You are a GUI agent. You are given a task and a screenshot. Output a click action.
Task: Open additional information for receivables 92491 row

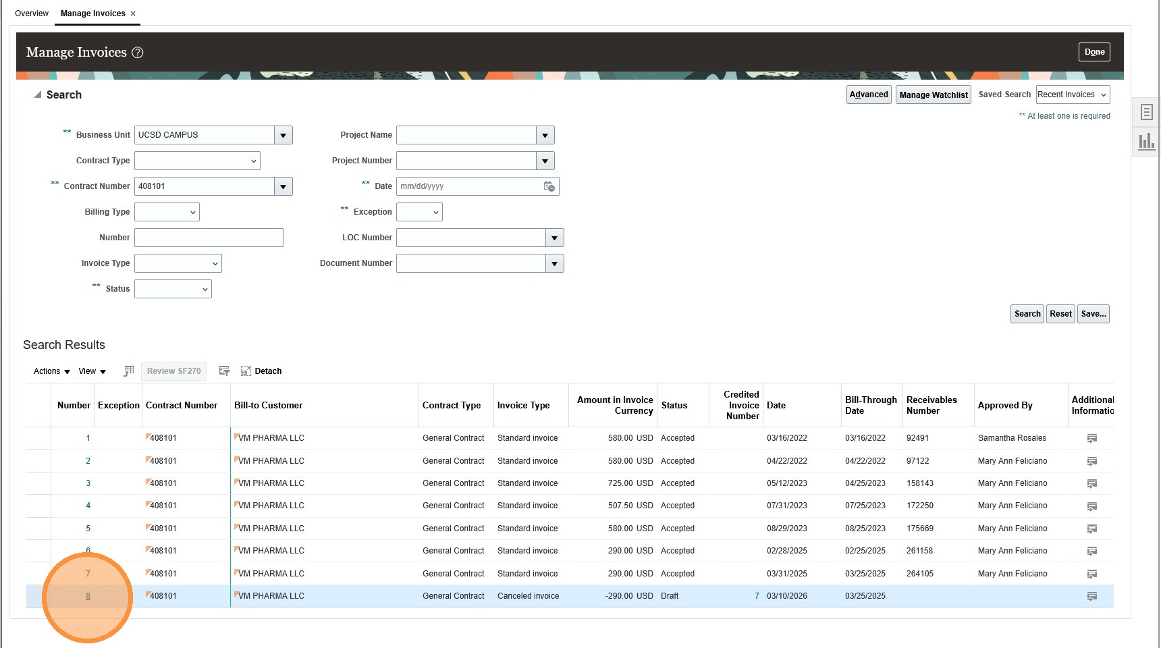pyautogui.click(x=1092, y=439)
